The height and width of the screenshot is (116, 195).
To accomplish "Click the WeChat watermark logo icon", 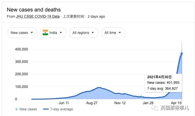I will tap(155, 108).
